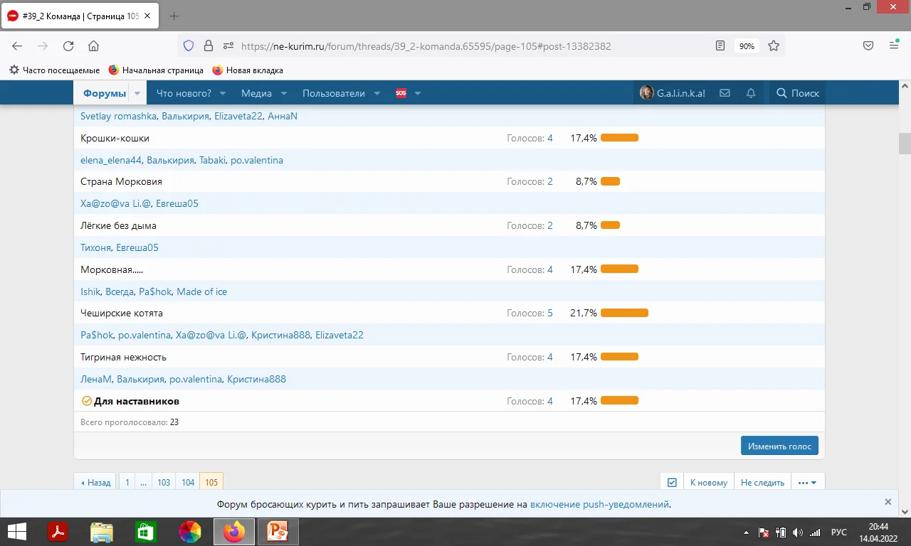Bookmark this page with the star icon

click(x=774, y=46)
